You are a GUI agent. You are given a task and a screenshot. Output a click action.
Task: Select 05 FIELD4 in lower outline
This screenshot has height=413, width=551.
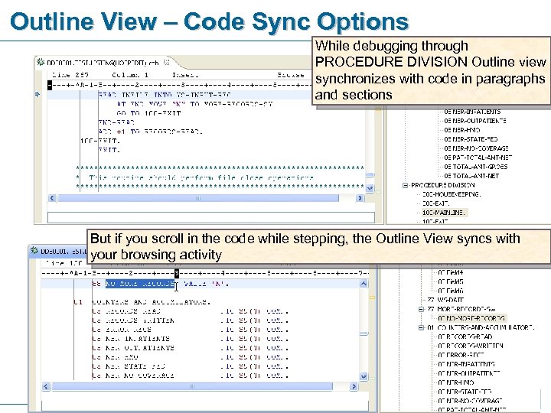tap(451, 272)
